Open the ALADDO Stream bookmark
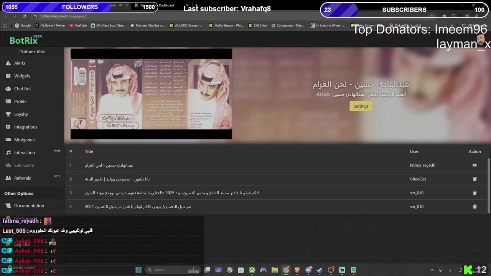 [186, 26]
